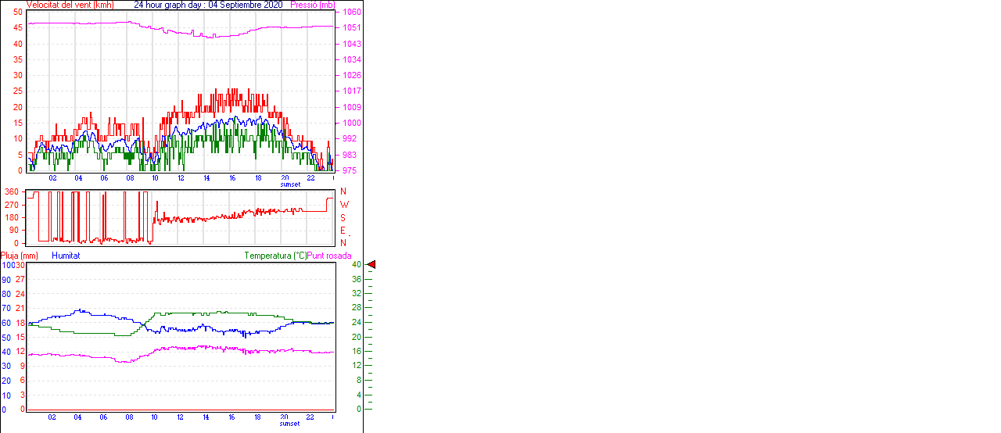The height and width of the screenshot is (433, 1001).
Task: Select the 'E' wind direction label
Action: pos(343,231)
